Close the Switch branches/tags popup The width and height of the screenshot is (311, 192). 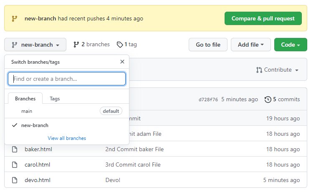[x=122, y=62]
